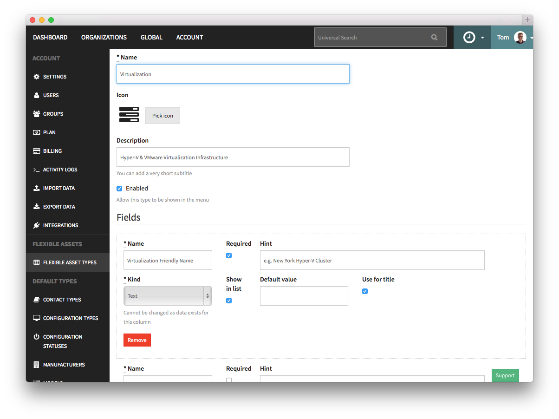Image resolution: width=559 pixels, height=419 pixels.
Task: Open the Tom user profile menu
Action: pyautogui.click(x=514, y=38)
